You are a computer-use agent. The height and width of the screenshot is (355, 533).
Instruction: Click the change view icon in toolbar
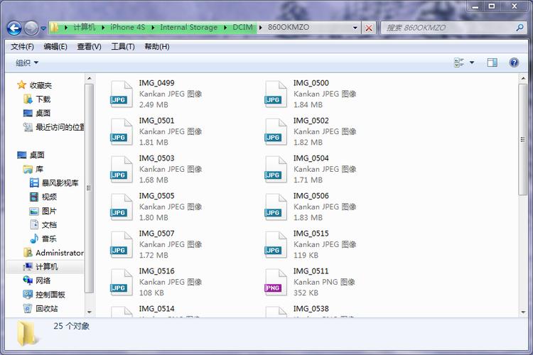point(459,62)
